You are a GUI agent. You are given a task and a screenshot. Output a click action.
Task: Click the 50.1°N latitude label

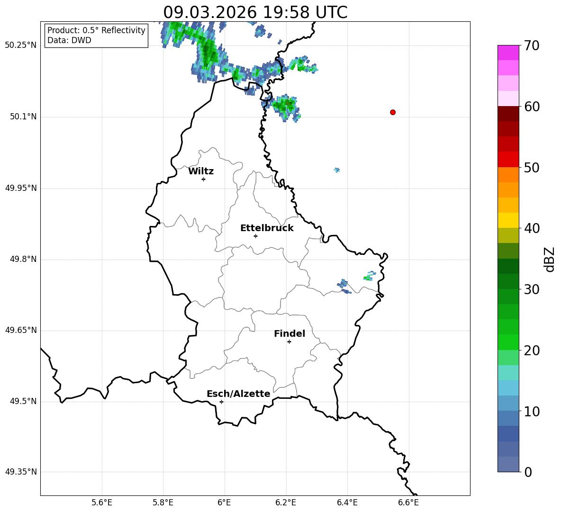(23, 117)
